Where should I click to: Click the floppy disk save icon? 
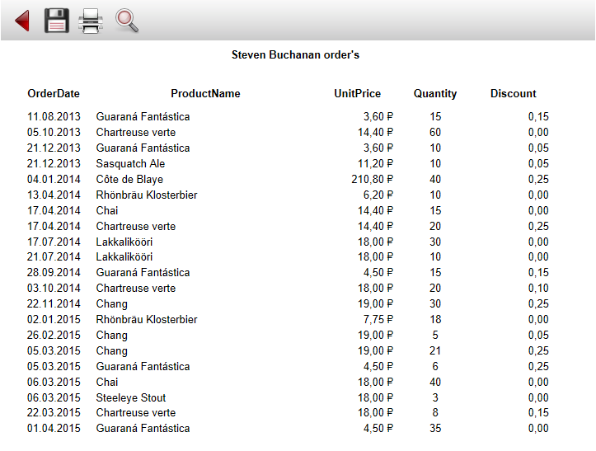57,21
